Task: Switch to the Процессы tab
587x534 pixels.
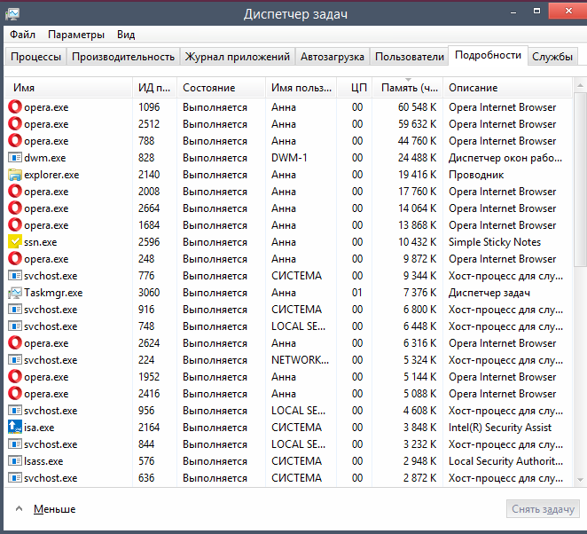Action: click(35, 57)
